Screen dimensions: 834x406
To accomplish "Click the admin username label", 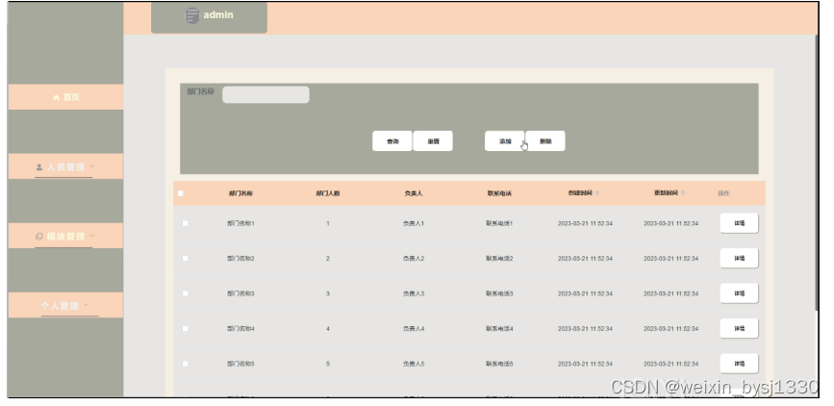I will coord(218,14).
